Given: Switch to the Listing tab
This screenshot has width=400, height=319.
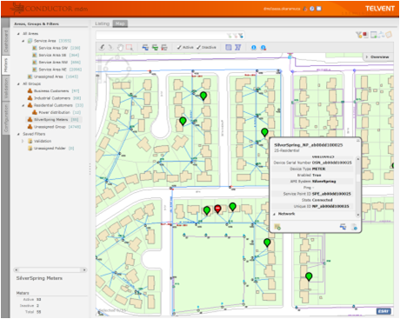Looking at the screenshot, I should (x=103, y=23).
